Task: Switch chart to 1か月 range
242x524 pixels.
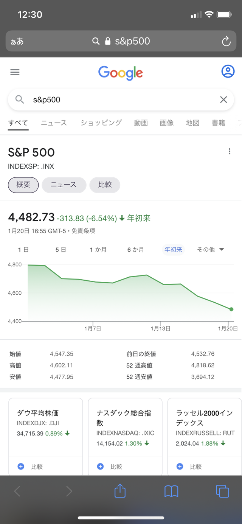Action: (98, 250)
